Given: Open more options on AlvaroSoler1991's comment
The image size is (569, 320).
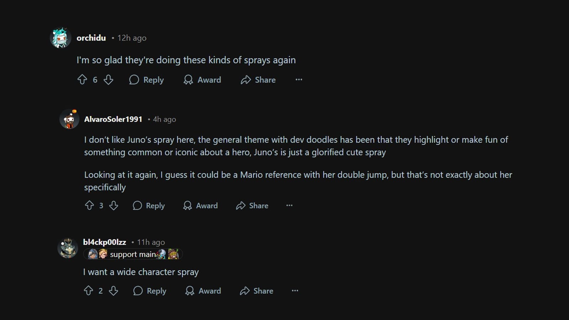Looking at the screenshot, I should click(289, 206).
